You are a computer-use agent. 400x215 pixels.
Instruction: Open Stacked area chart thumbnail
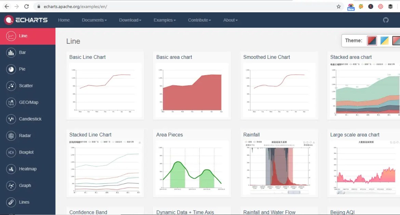[364, 90]
